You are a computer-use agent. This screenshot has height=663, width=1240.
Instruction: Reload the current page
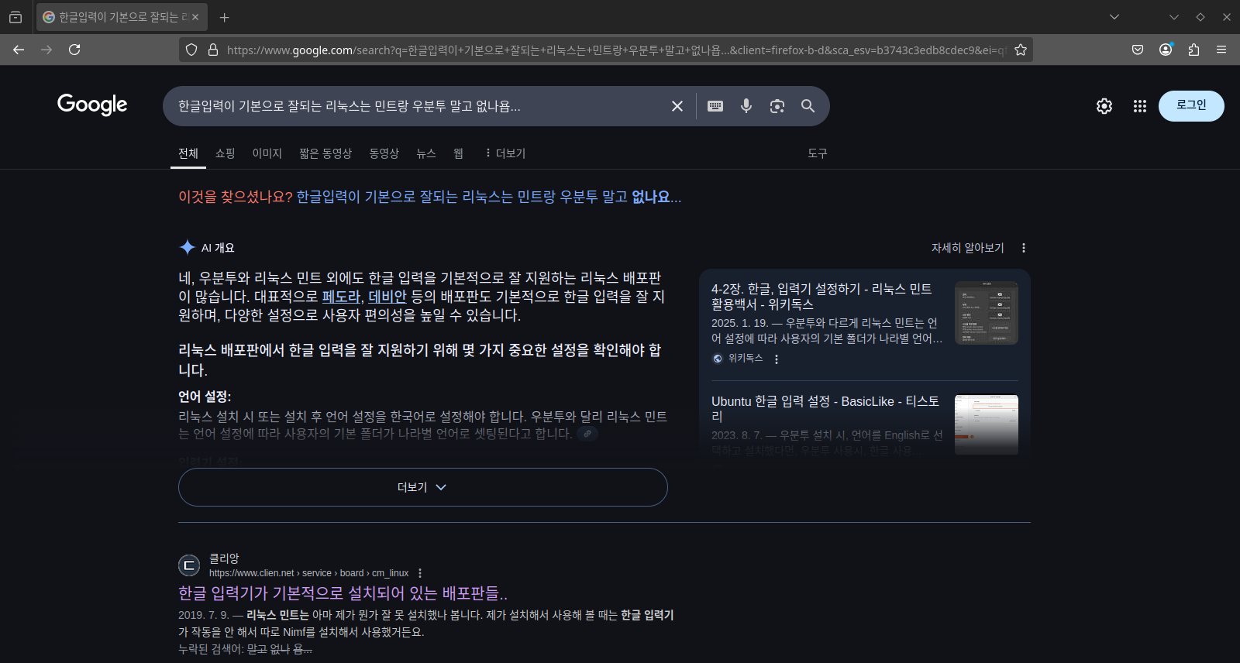pyautogui.click(x=74, y=50)
